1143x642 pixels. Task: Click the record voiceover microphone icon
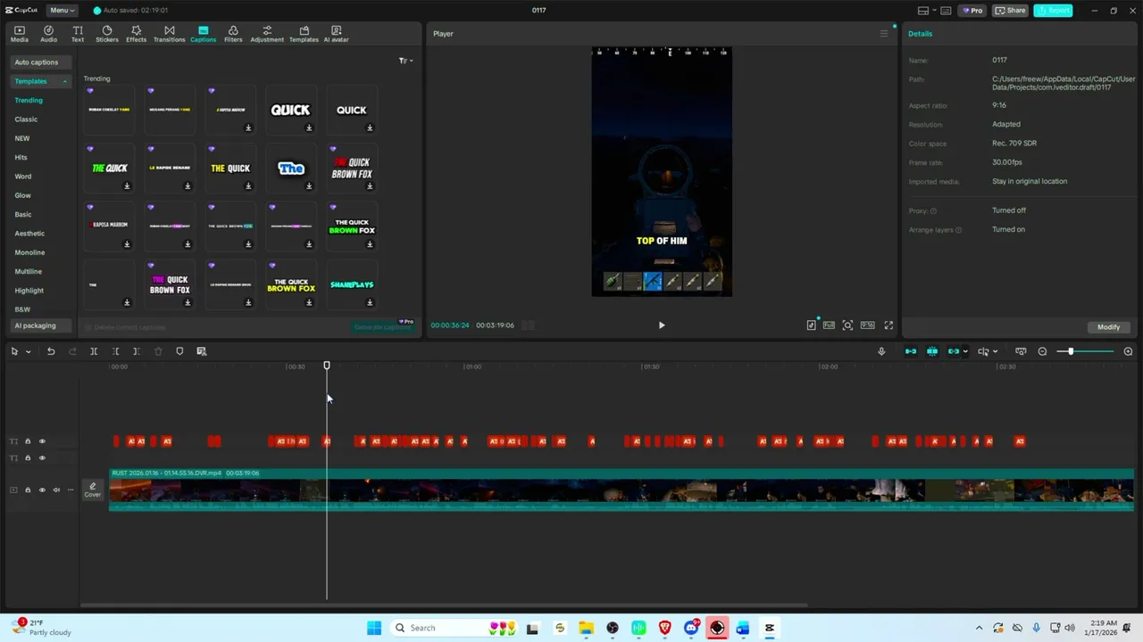[881, 351]
